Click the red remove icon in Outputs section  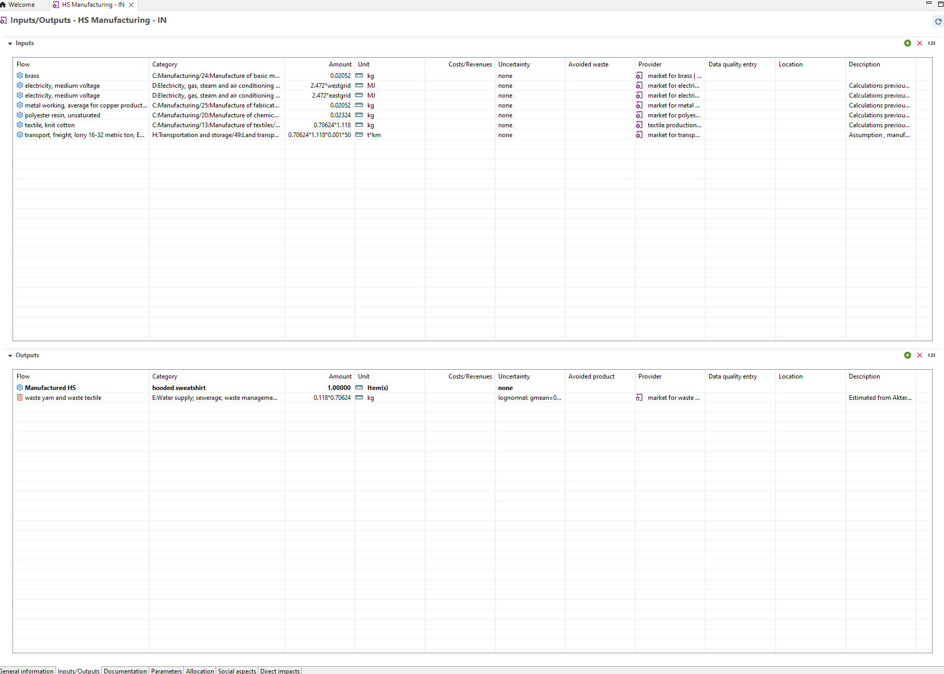click(x=920, y=355)
